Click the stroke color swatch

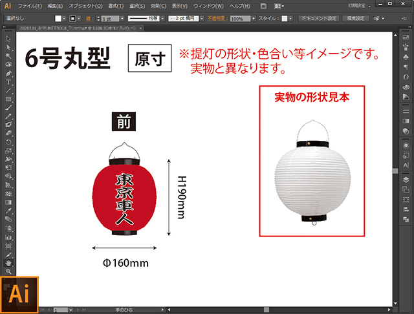[73, 19]
